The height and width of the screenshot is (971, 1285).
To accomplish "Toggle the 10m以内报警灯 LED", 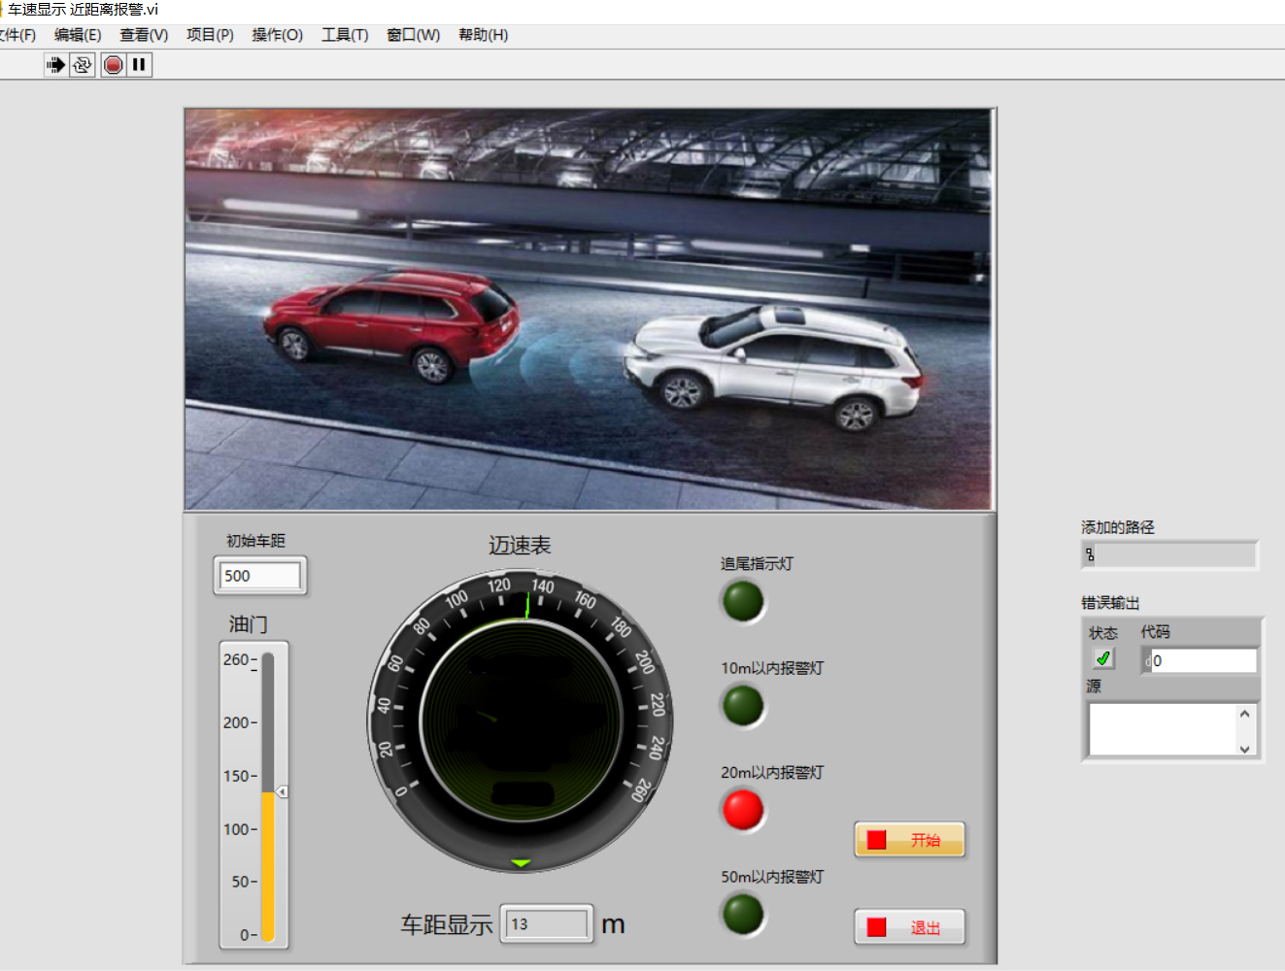I will (743, 705).
